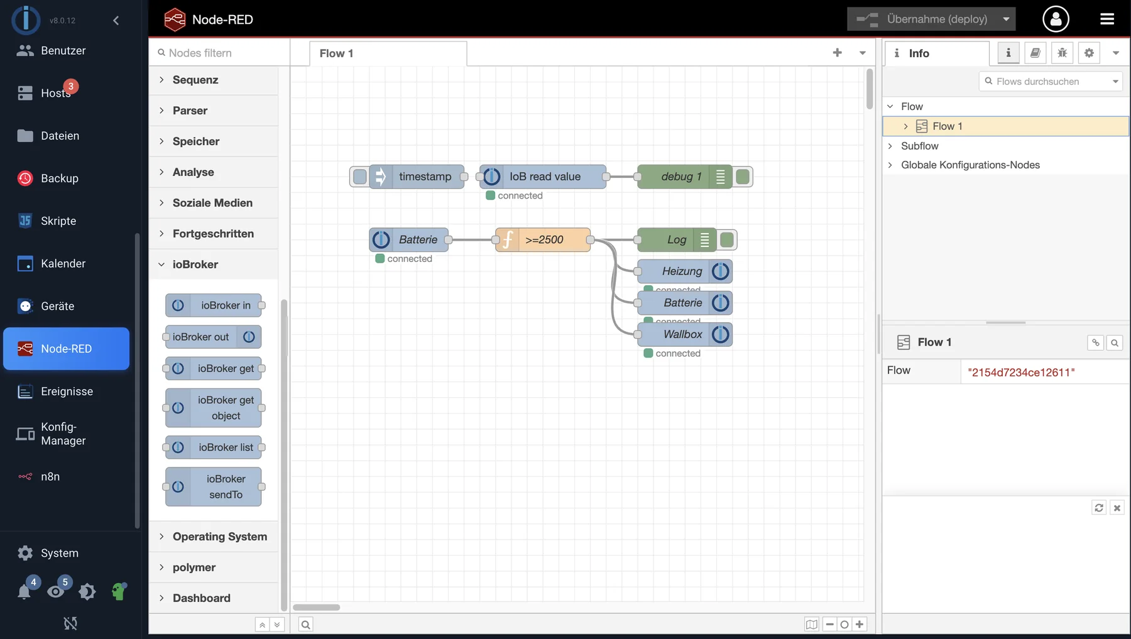Screen dimensions: 1131x639
Task: Open Skripte in the sidebar
Action: click(x=66, y=221)
